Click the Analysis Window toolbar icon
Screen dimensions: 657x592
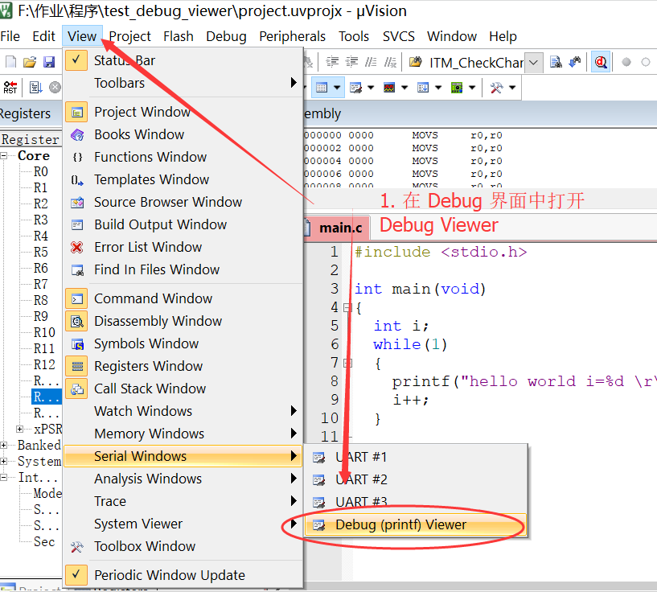(389, 88)
